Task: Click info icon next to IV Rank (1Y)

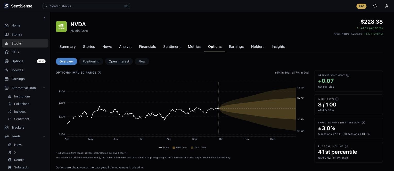Action: [337, 99]
